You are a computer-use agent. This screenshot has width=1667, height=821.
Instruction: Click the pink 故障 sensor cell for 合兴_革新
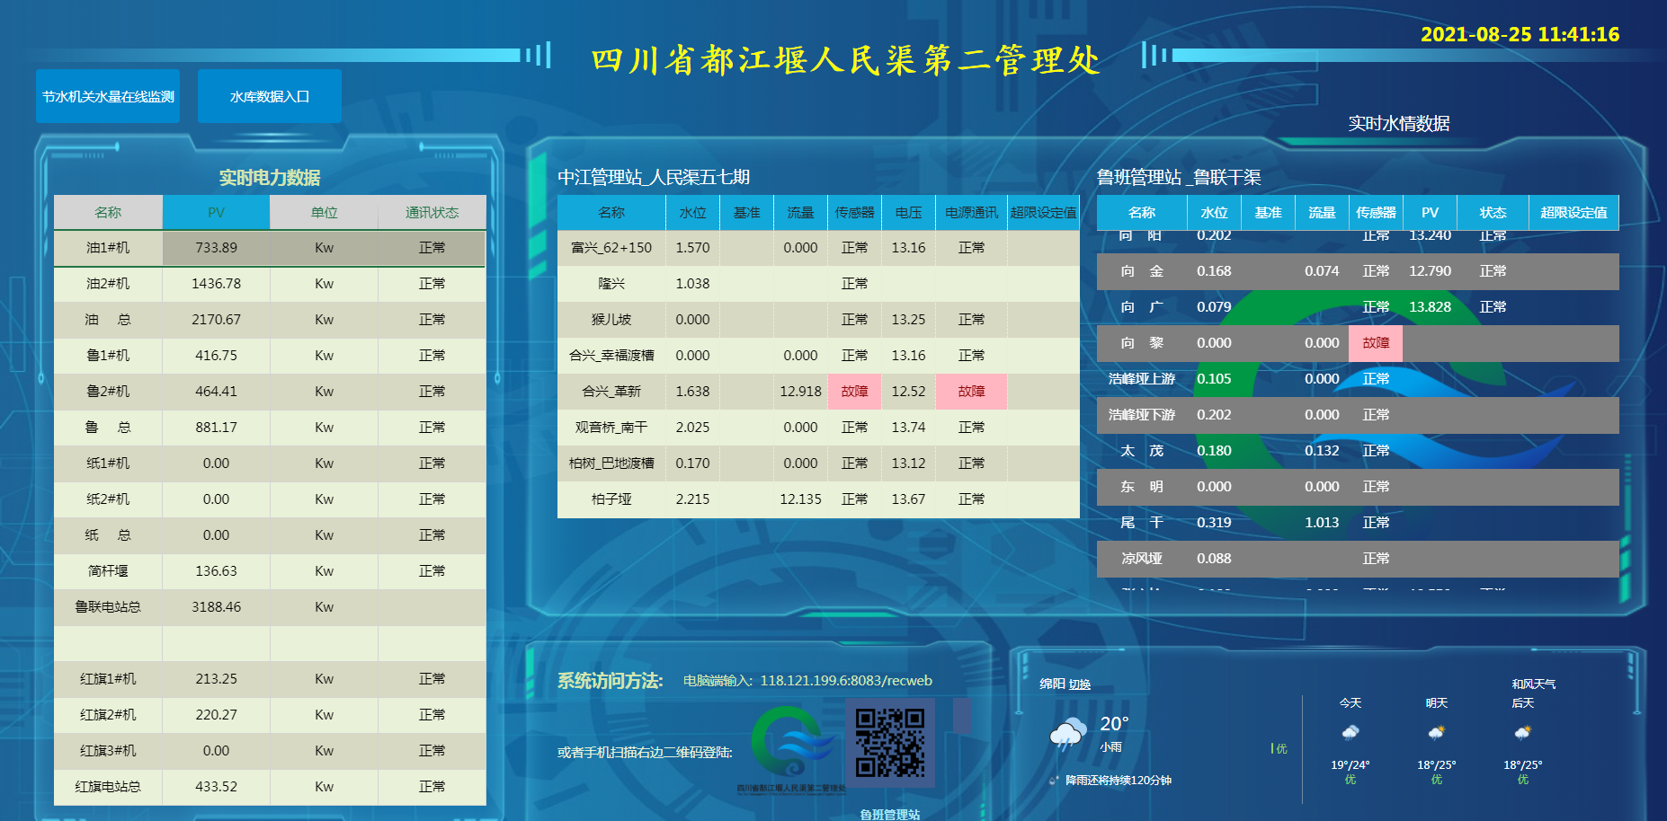pos(854,392)
